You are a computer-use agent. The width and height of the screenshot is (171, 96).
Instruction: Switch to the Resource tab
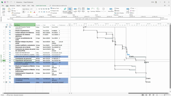point(12,6)
